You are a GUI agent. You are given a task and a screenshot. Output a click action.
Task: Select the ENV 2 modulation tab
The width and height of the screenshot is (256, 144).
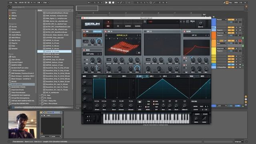click(x=110, y=76)
